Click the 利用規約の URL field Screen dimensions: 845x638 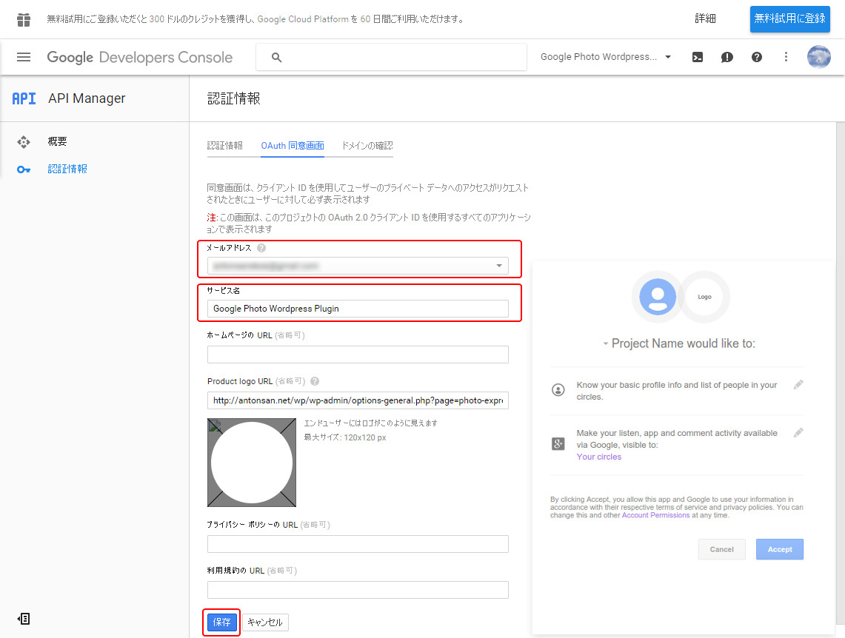[358, 590]
